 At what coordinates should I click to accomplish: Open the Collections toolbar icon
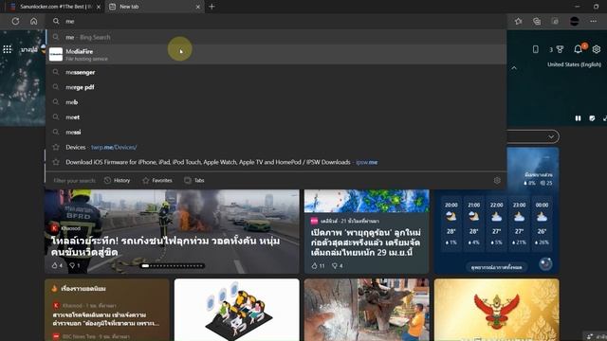[537, 21]
